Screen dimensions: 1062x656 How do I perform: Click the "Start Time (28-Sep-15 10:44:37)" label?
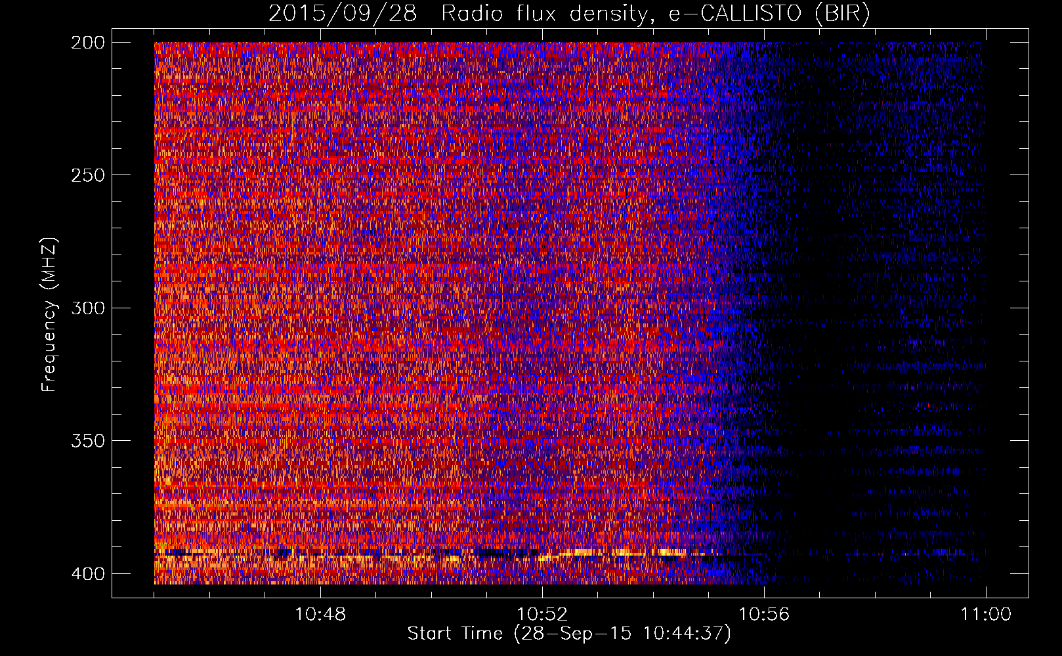(569, 634)
